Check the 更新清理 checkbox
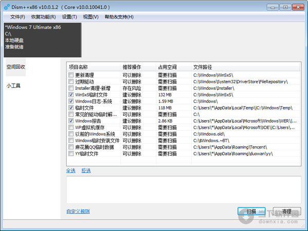Image resolution: width=308 pixels, height=231 pixels. tap(71, 75)
